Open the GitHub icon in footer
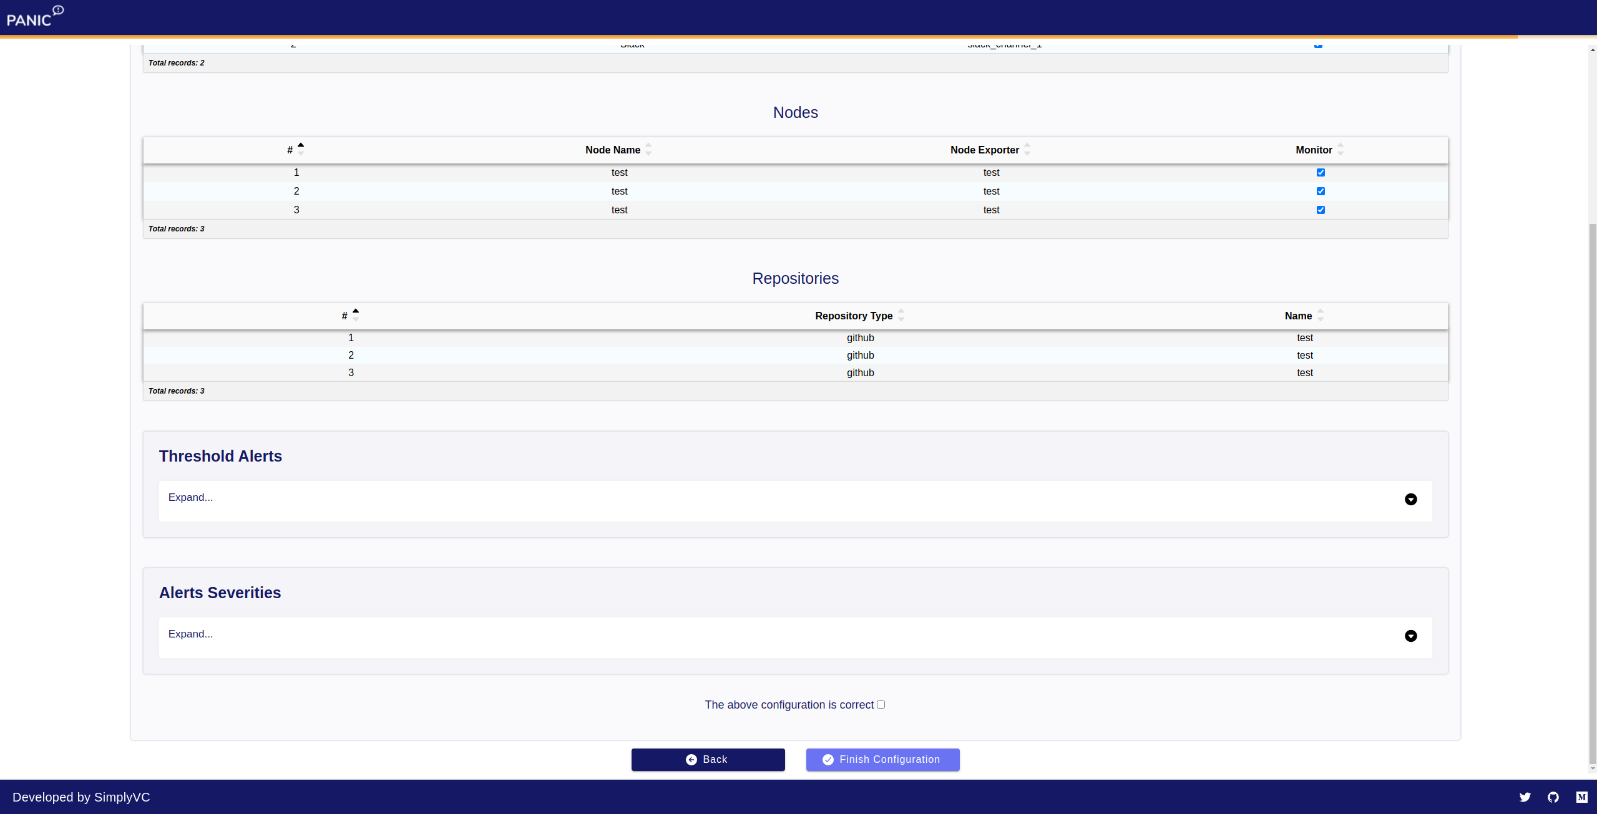The image size is (1597, 814). [1553, 797]
